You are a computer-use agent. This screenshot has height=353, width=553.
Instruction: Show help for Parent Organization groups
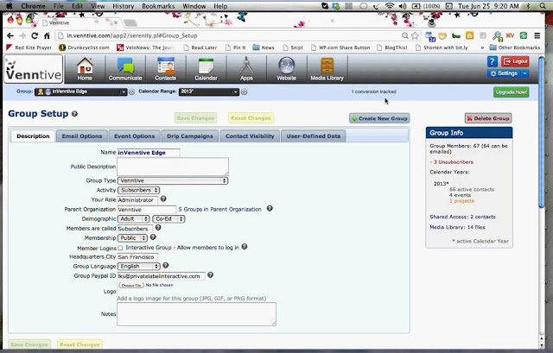click(270, 209)
